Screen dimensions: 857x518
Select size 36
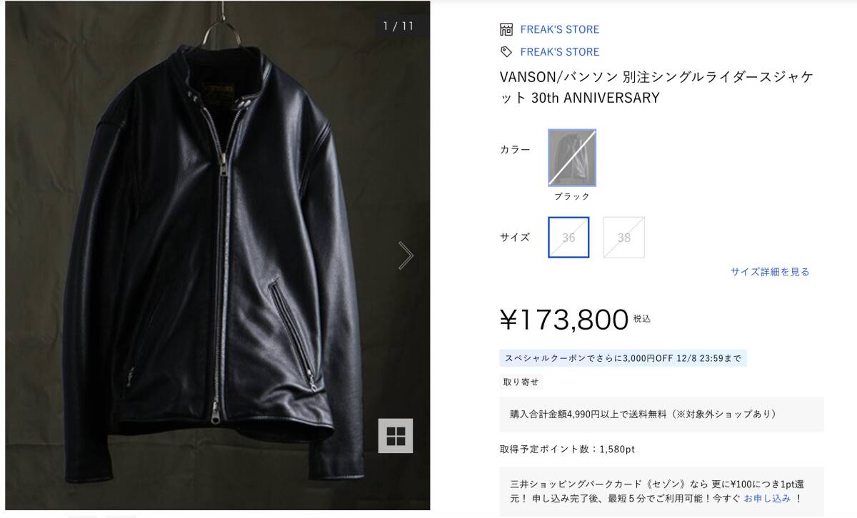click(x=568, y=238)
